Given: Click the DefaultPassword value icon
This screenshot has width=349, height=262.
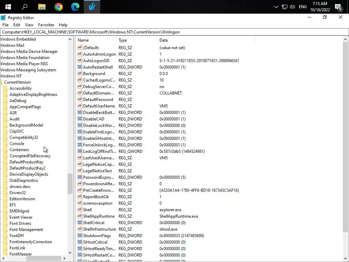Looking at the screenshot, I should pyautogui.click(x=80, y=99).
